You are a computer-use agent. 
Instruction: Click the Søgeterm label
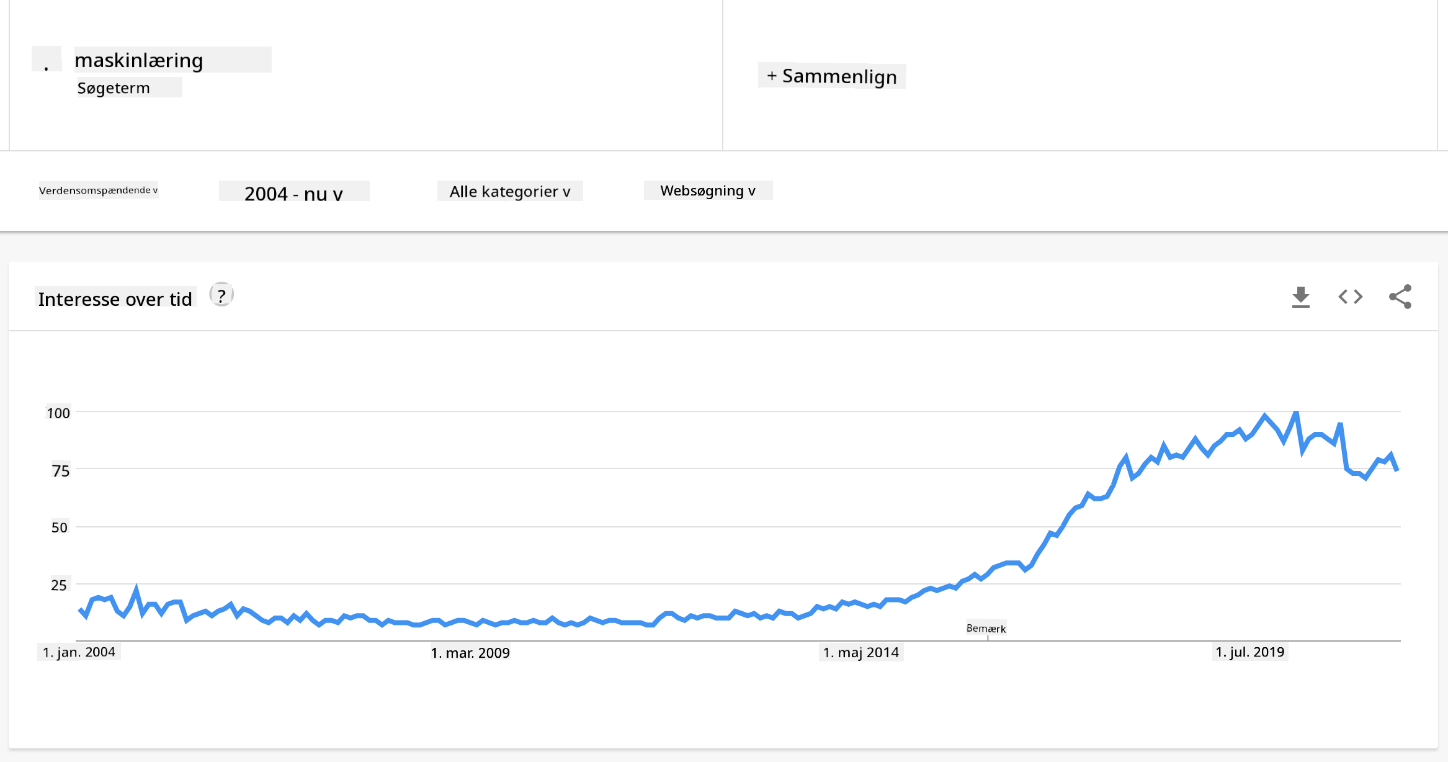(114, 88)
